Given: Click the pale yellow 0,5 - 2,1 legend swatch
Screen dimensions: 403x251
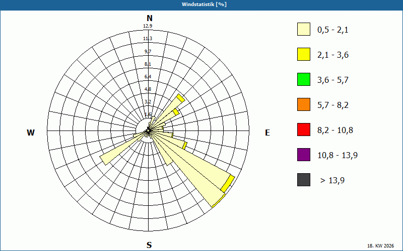Looking at the screenshot, I should 304,29.
